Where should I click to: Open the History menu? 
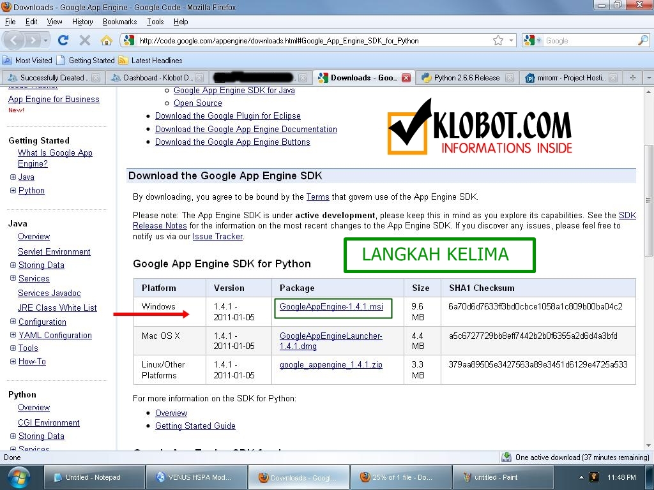82,22
